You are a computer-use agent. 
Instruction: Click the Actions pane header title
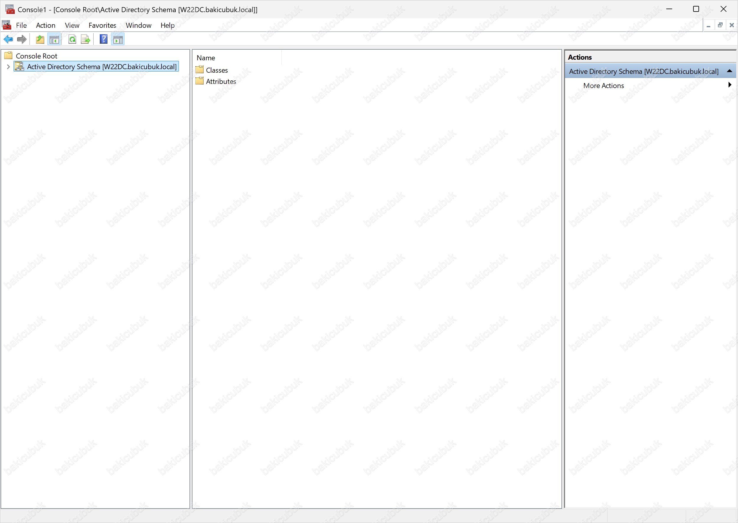[x=580, y=57]
